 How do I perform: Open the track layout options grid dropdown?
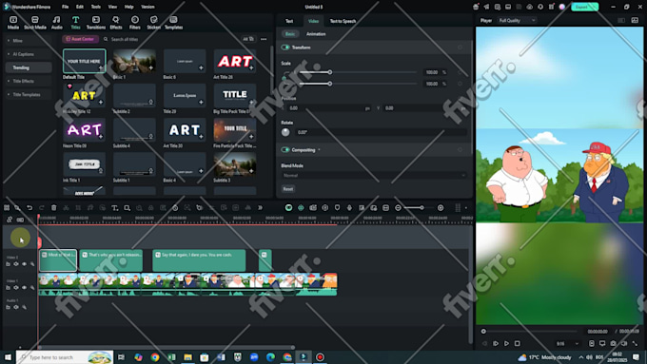(x=461, y=208)
